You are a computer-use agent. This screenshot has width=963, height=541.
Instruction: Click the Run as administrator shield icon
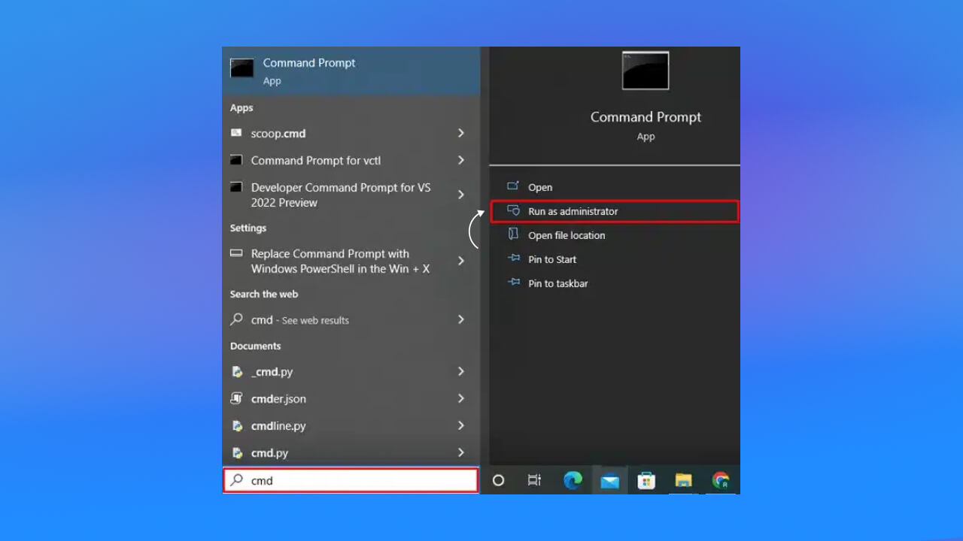click(513, 210)
